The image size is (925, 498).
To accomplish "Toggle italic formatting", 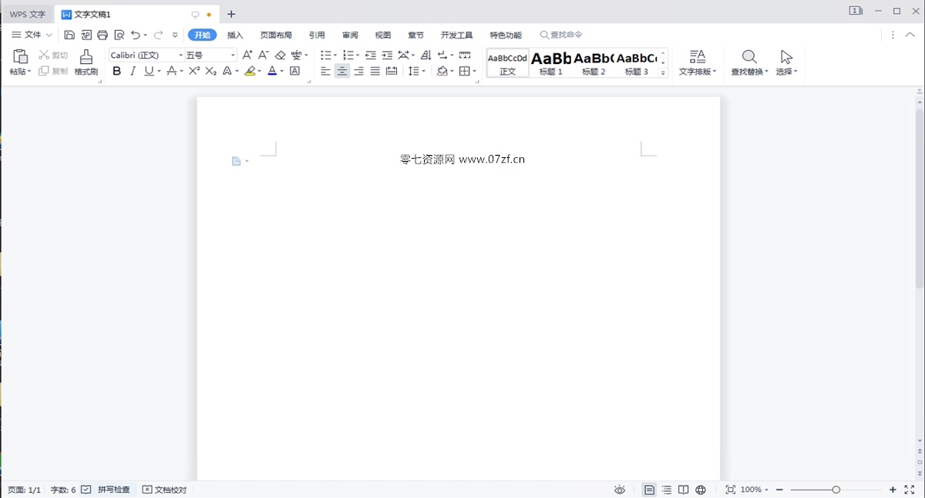I will pos(133,71).
